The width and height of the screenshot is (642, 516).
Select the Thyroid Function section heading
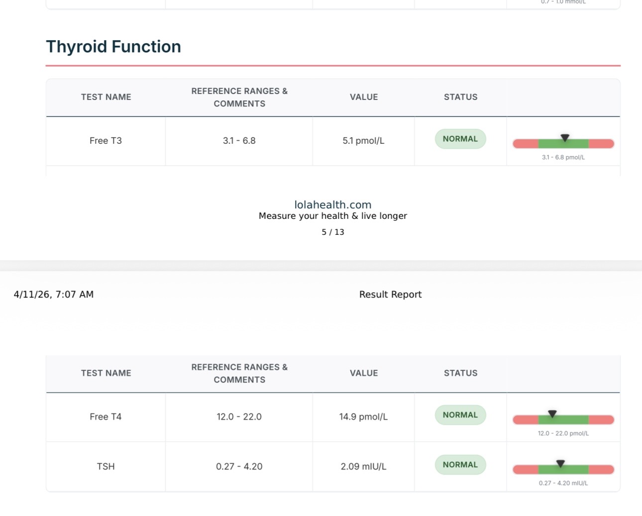(x=113, y=47)
